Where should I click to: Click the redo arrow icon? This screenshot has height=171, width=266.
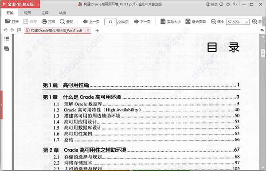click(12, 30)
